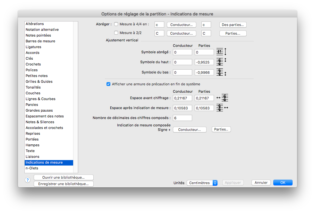Uncheck Afficher une armure de précaution checkbox

pyautogui.click(x=108, y=84)
